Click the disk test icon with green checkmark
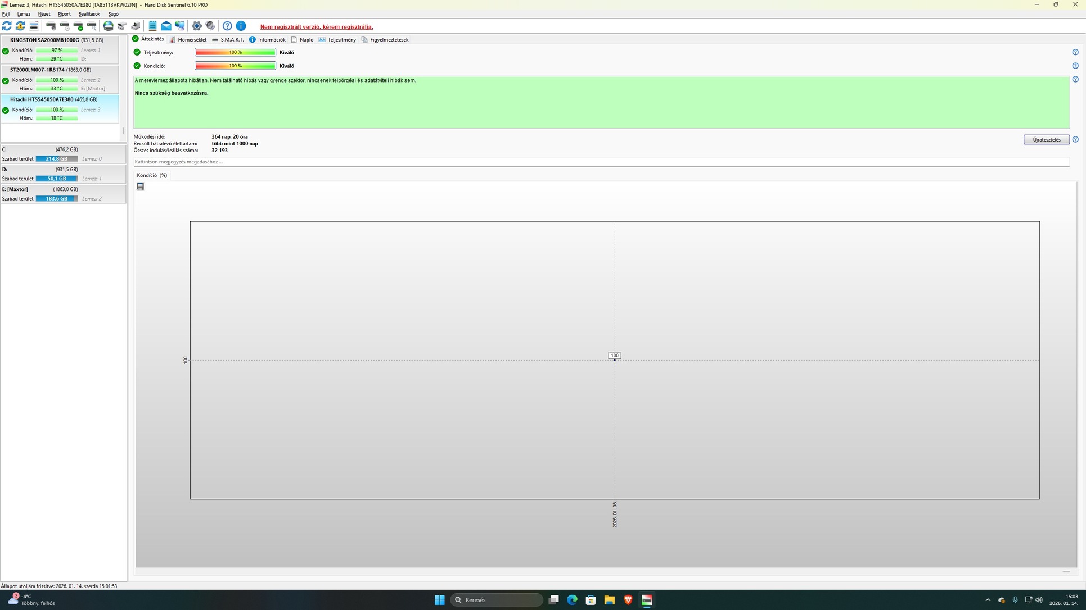Image resolution: width=1086 pixels, height=610 pixels. (79, 26)
